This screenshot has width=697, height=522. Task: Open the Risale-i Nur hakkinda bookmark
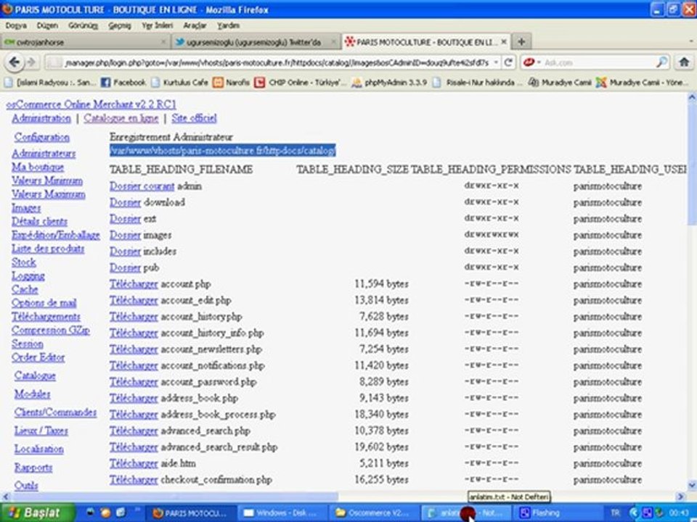pyautogui.click(x=478, y=83)
